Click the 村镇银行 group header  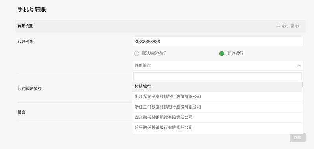point(217,87)
